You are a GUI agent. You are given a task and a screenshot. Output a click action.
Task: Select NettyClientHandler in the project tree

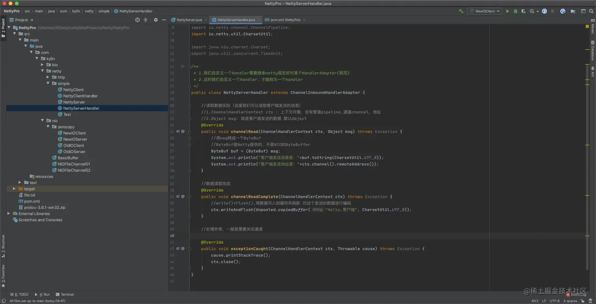[x=80, y=96]
